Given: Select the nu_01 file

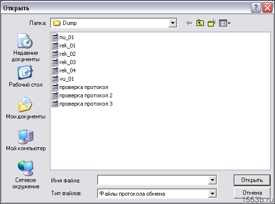Looking at the screenshot, I should point(63,37).
